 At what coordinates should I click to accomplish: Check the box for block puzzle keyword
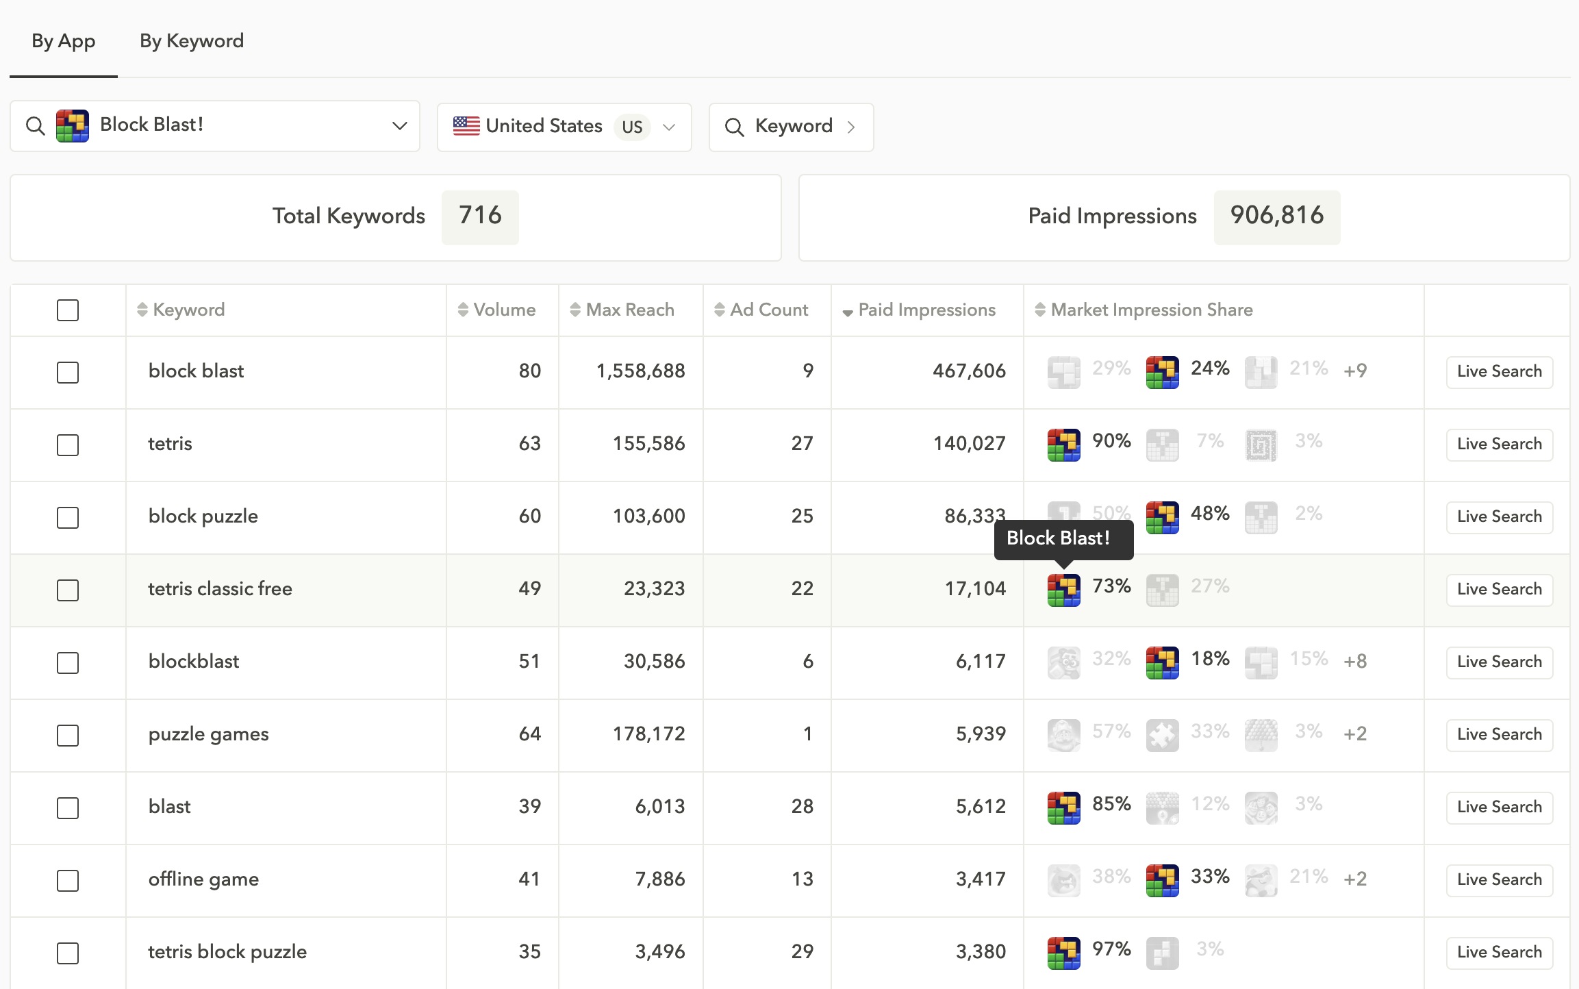(x=68, y=518)
